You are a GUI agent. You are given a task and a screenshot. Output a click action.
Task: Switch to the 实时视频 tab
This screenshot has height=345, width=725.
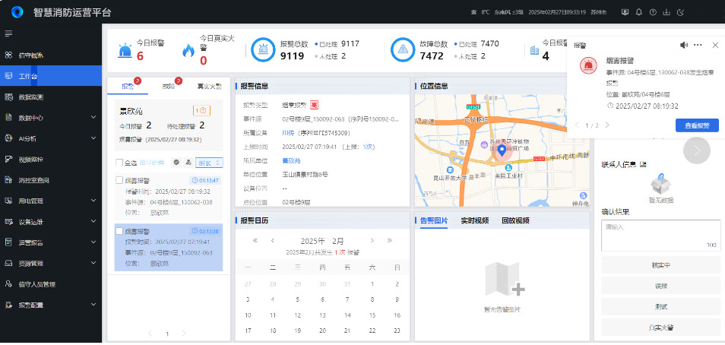474,220
